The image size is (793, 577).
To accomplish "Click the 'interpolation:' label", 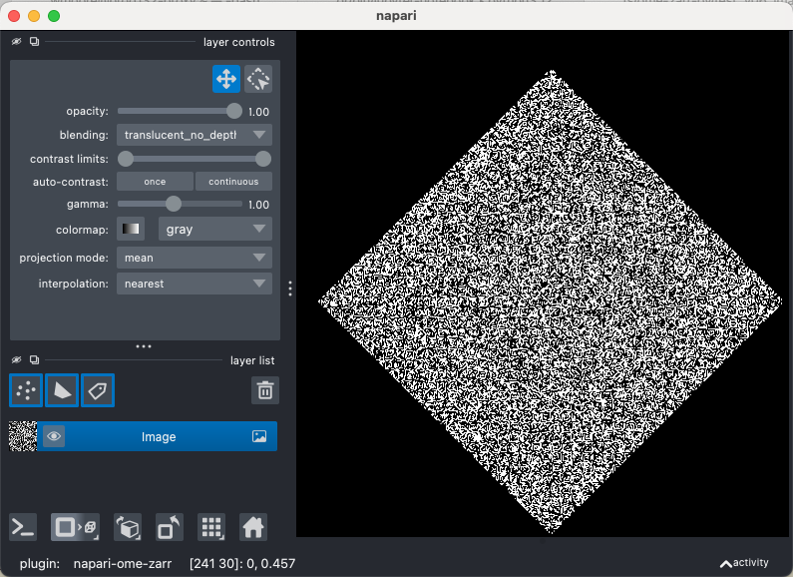I will click(74, 284).
